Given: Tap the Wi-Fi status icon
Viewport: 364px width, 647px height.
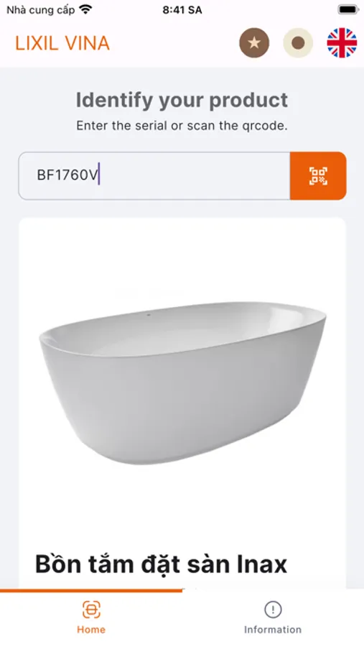Looking at the screenshot, I should (85, 9).
